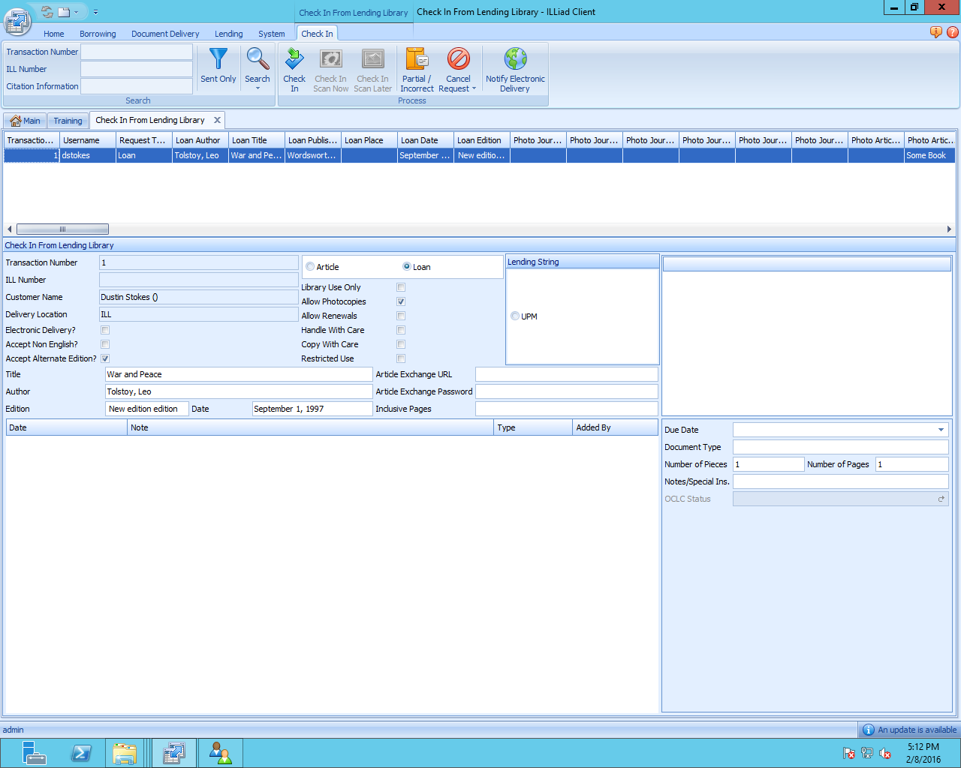Expand the Due Date dropdown
This screenshot has width=961, height=768.
(x=941, y=430)
